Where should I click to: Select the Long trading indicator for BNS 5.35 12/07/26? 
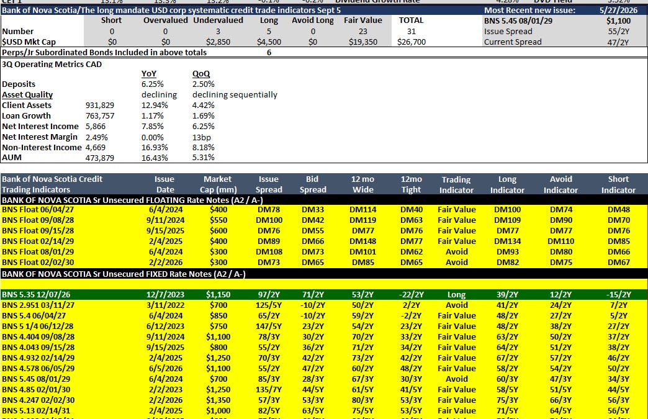[457, 295]
